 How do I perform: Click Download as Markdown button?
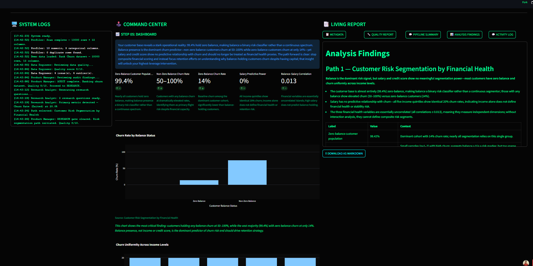pyautogui.click(x=344, y=154)
